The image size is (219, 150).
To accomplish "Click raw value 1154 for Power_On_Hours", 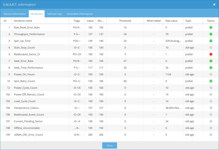I will tap(168, 74).
